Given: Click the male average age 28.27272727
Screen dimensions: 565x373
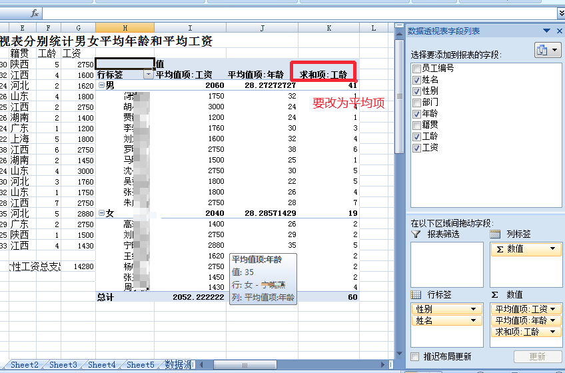Looking at the screenshot, I should click(x=271, y=85).
